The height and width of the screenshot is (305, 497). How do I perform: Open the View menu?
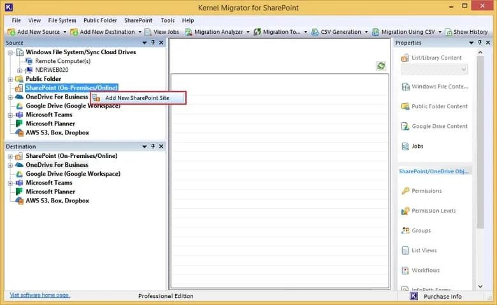[34, 20]
